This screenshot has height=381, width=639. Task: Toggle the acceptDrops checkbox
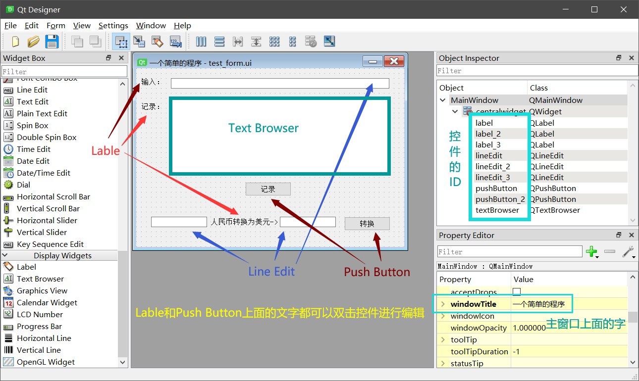coord(516,291)
